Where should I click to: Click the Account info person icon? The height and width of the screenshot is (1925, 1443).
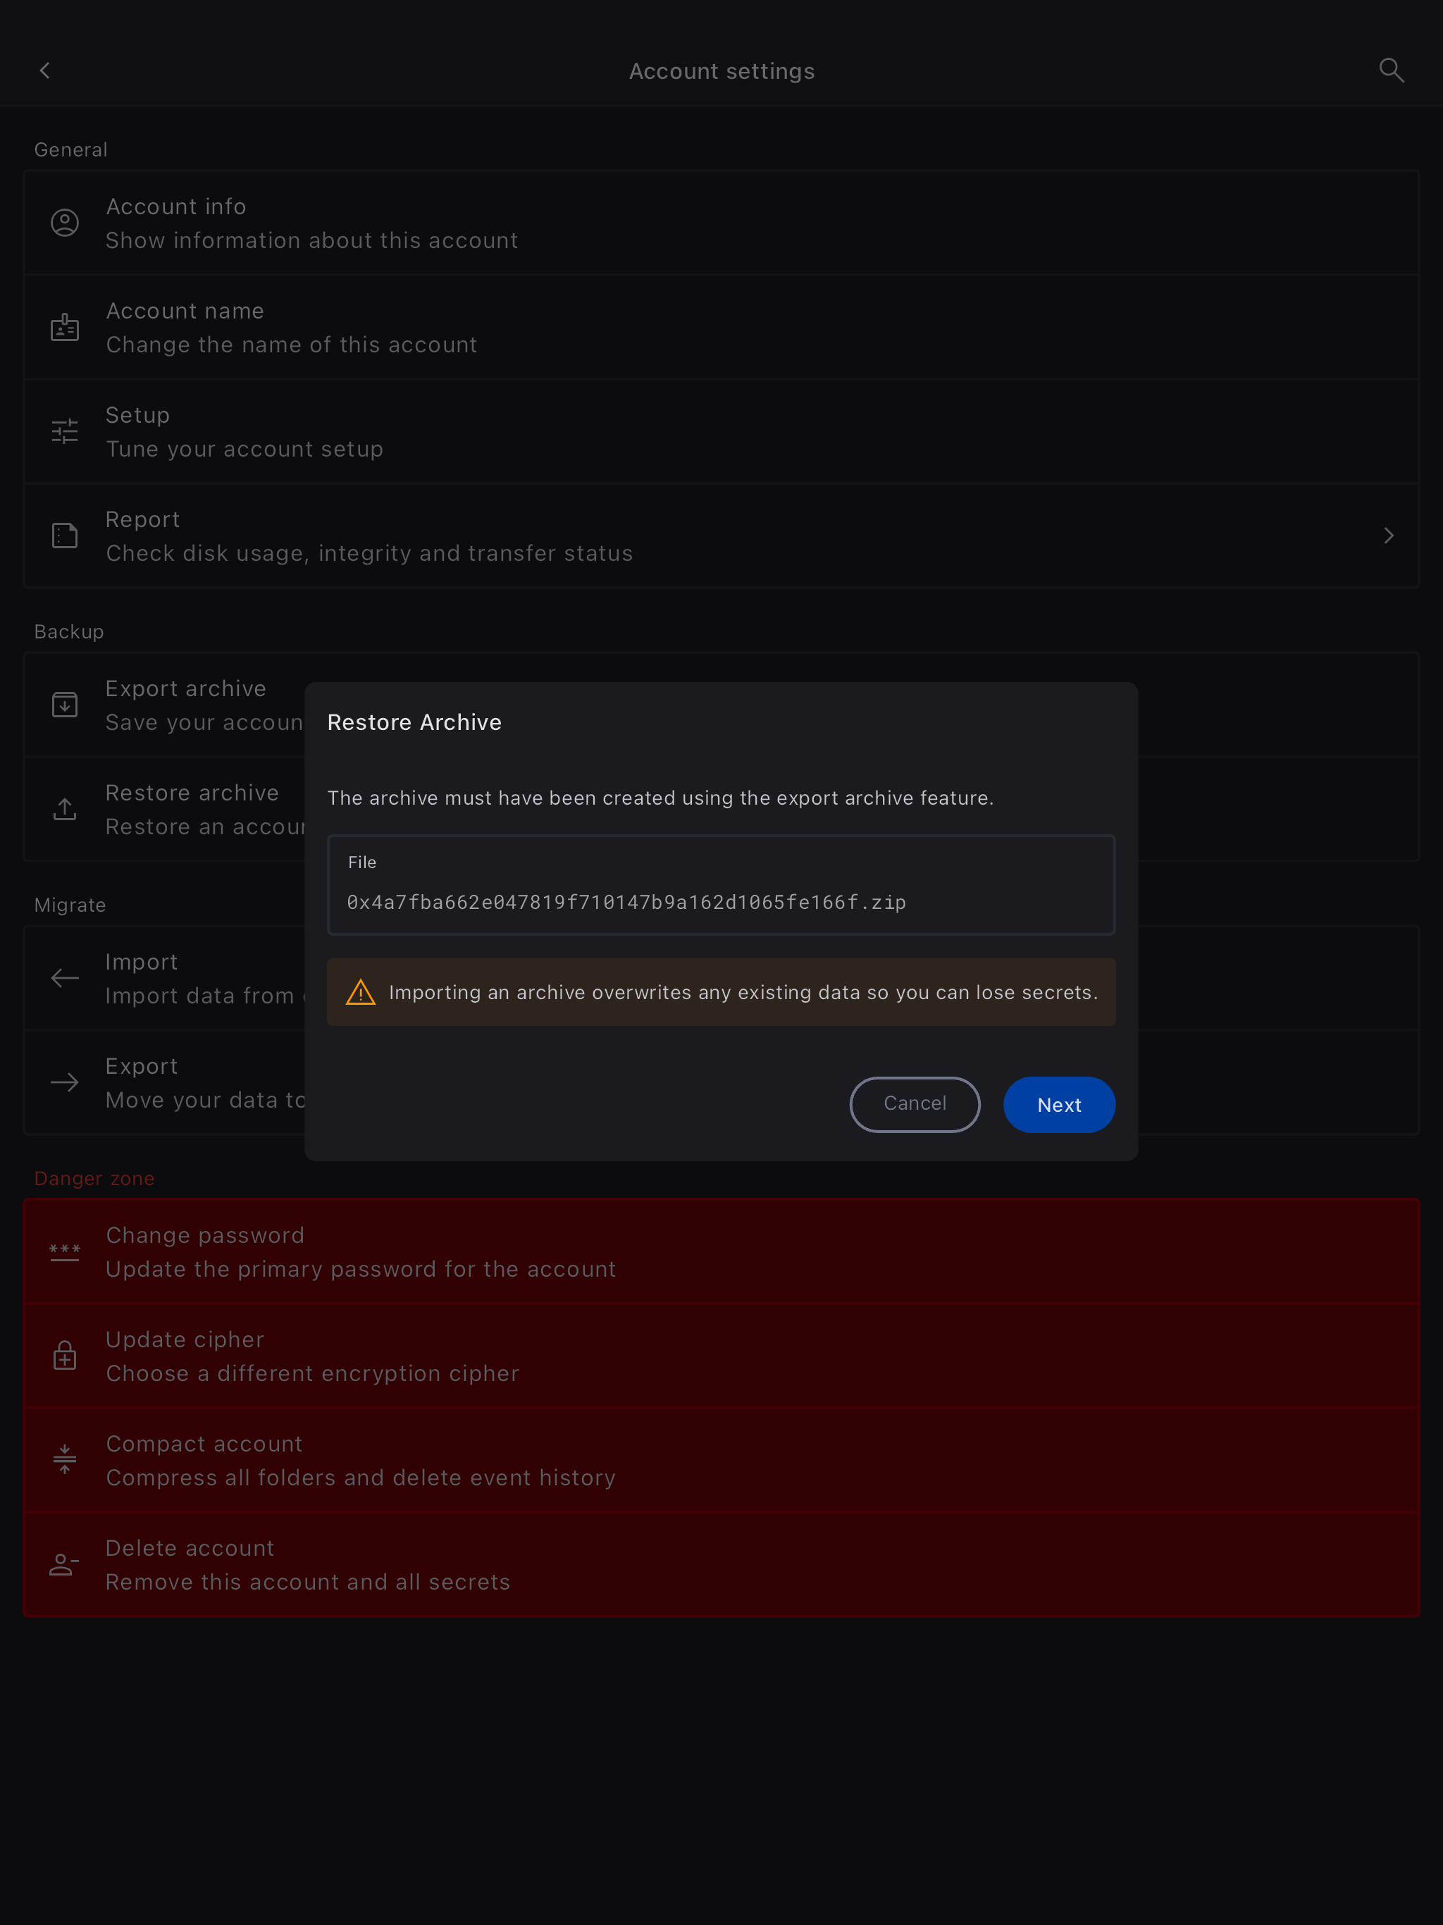point(64,223)
